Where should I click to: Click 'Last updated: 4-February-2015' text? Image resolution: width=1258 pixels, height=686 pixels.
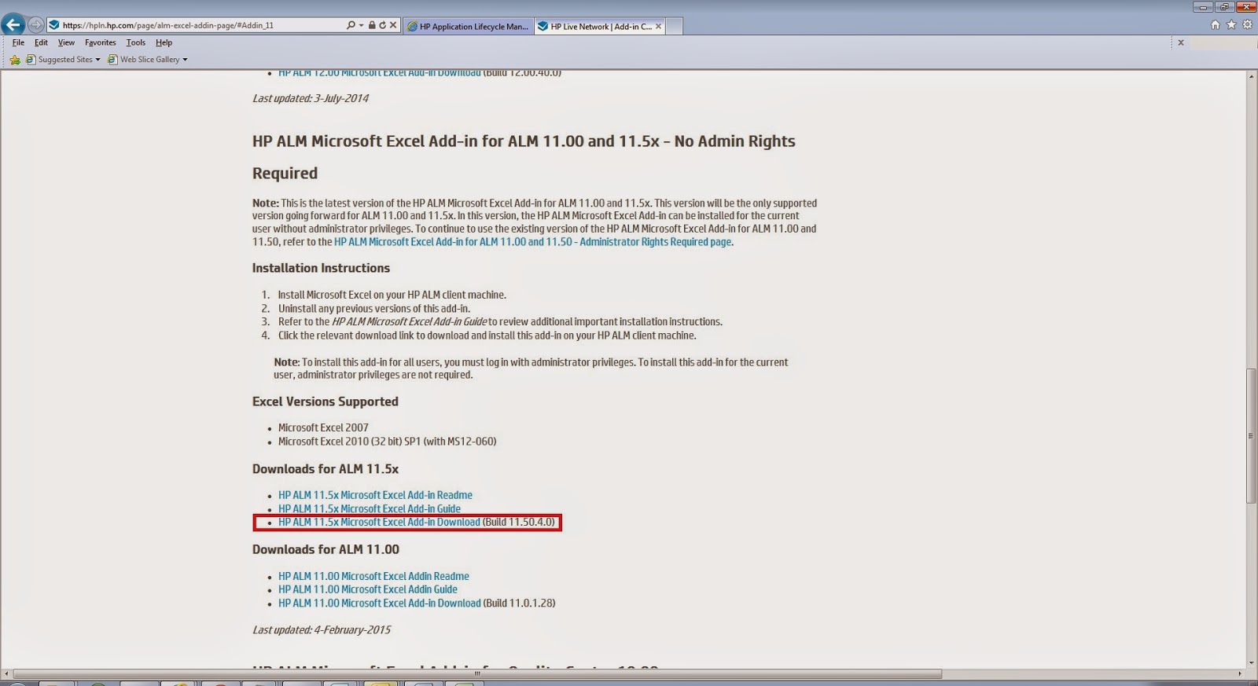pos(322,630)
